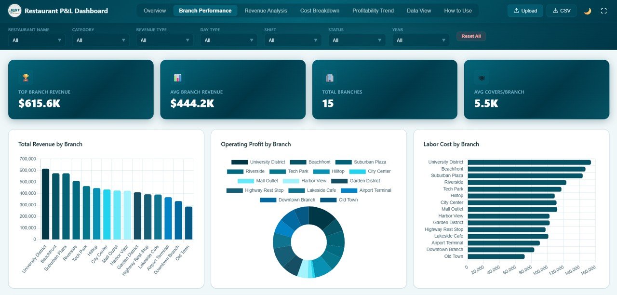Click the trophy icon on Top Branch Revenue card

click(26, 77)
